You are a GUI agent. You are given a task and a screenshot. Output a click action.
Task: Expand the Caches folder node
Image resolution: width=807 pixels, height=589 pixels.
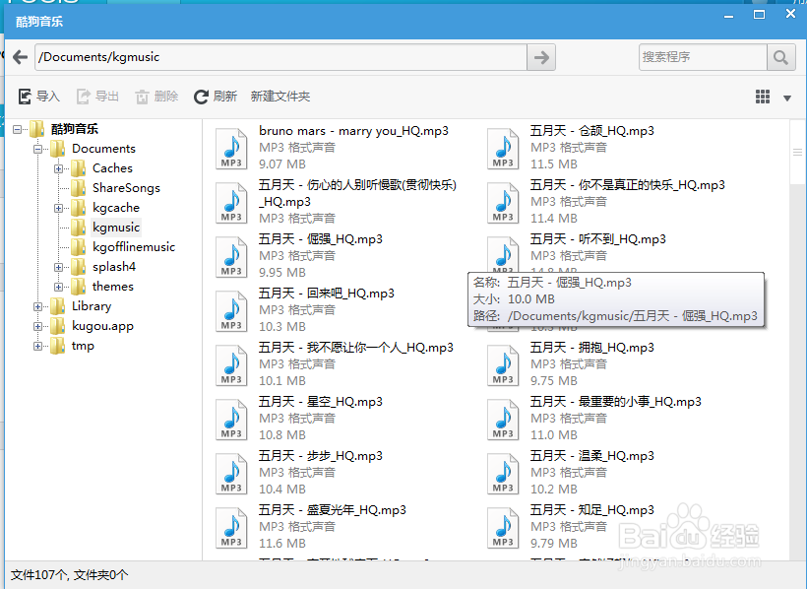click(x=59, y=169)
